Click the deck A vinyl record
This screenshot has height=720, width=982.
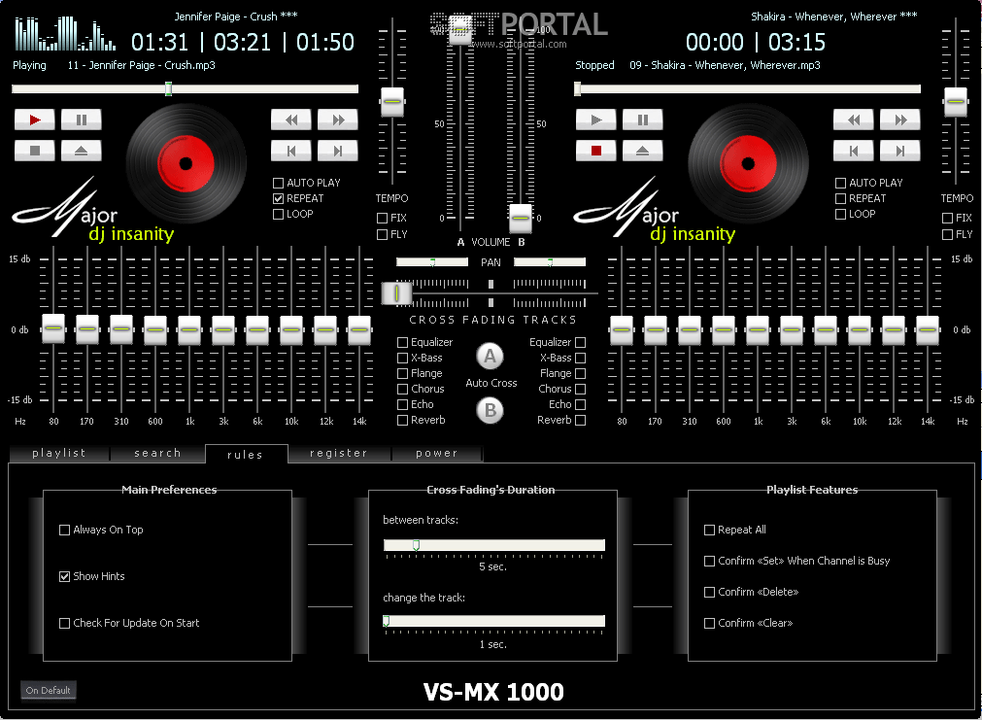186,163
